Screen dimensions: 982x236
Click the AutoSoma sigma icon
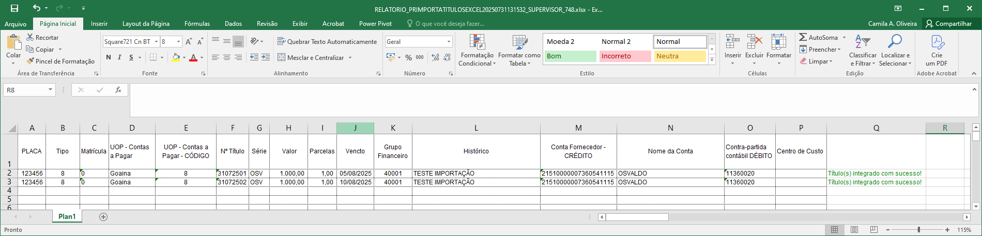point(803,37)
